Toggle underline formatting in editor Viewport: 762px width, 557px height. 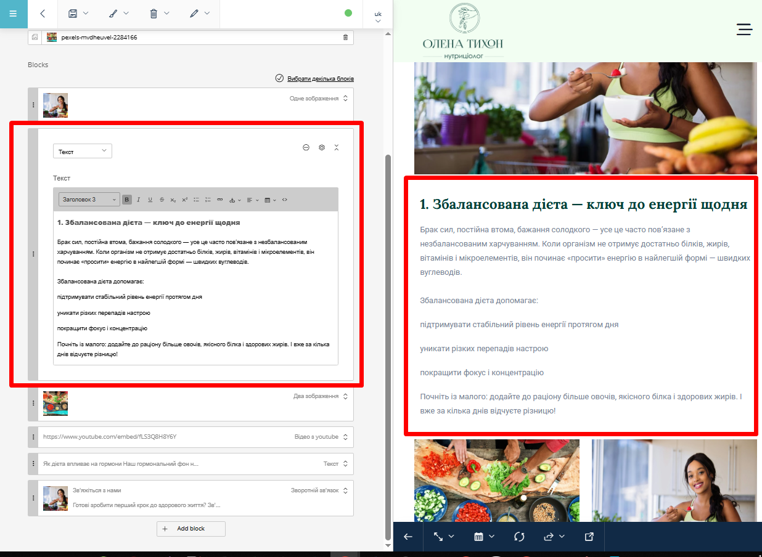pos(150,200)
